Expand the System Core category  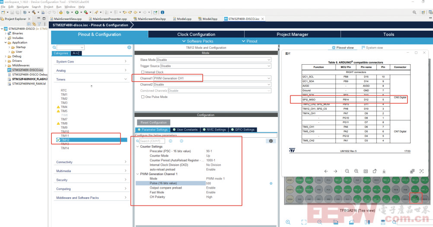[x=91, y=62]
